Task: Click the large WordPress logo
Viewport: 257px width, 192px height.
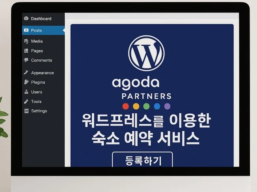Action: point(146,53)
